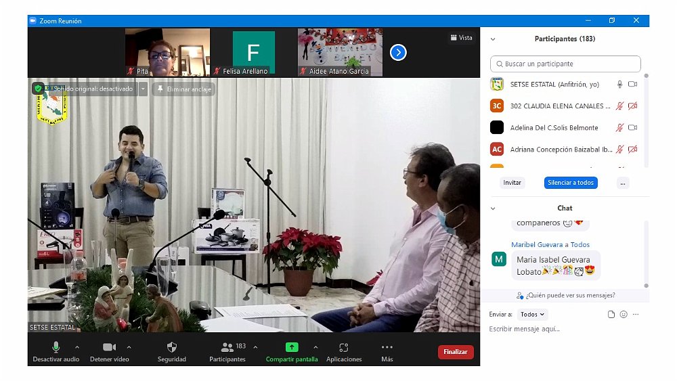Click the file attachment icon in chat

611,315
